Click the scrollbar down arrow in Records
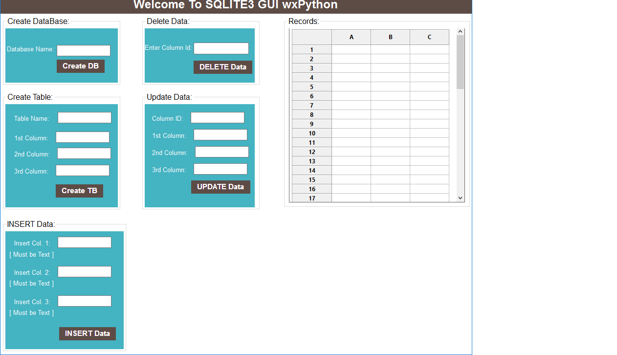This screenshot has height=355, width=617. 460,198
